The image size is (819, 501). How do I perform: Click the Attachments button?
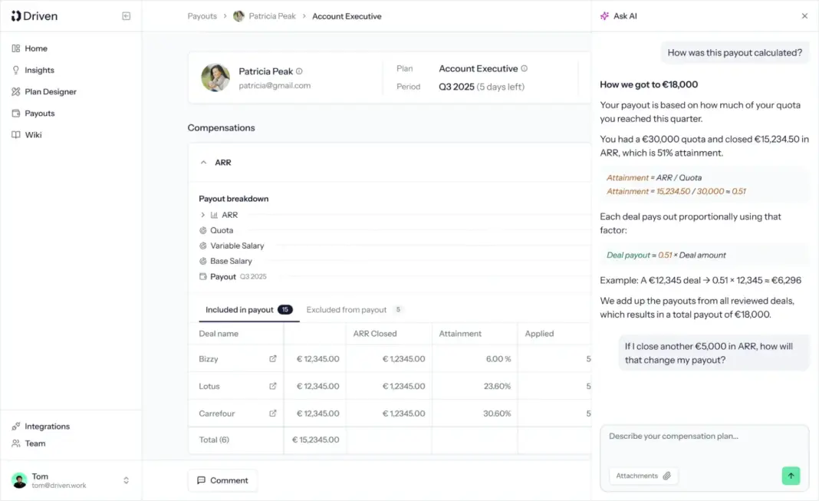coord(643,476)
